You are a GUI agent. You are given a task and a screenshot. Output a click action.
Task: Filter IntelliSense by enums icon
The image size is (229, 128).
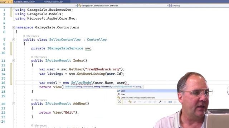point(145,102)
